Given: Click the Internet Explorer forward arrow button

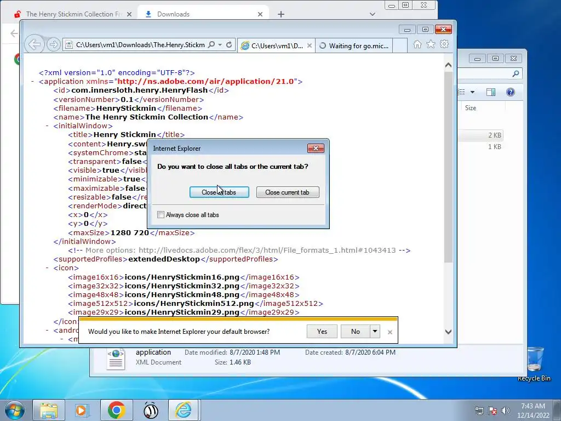Looking at the screenshot, I should [53, 44].
